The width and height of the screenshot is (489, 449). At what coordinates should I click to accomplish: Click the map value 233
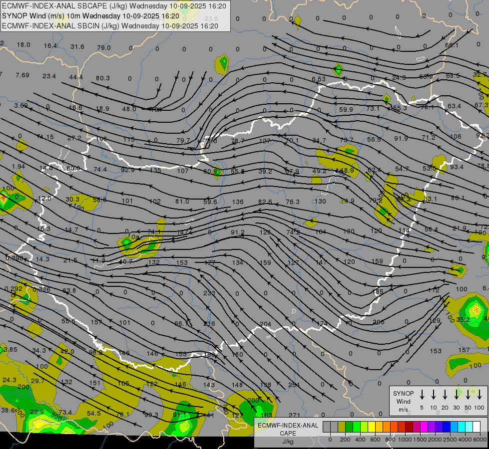click(209, 293)
